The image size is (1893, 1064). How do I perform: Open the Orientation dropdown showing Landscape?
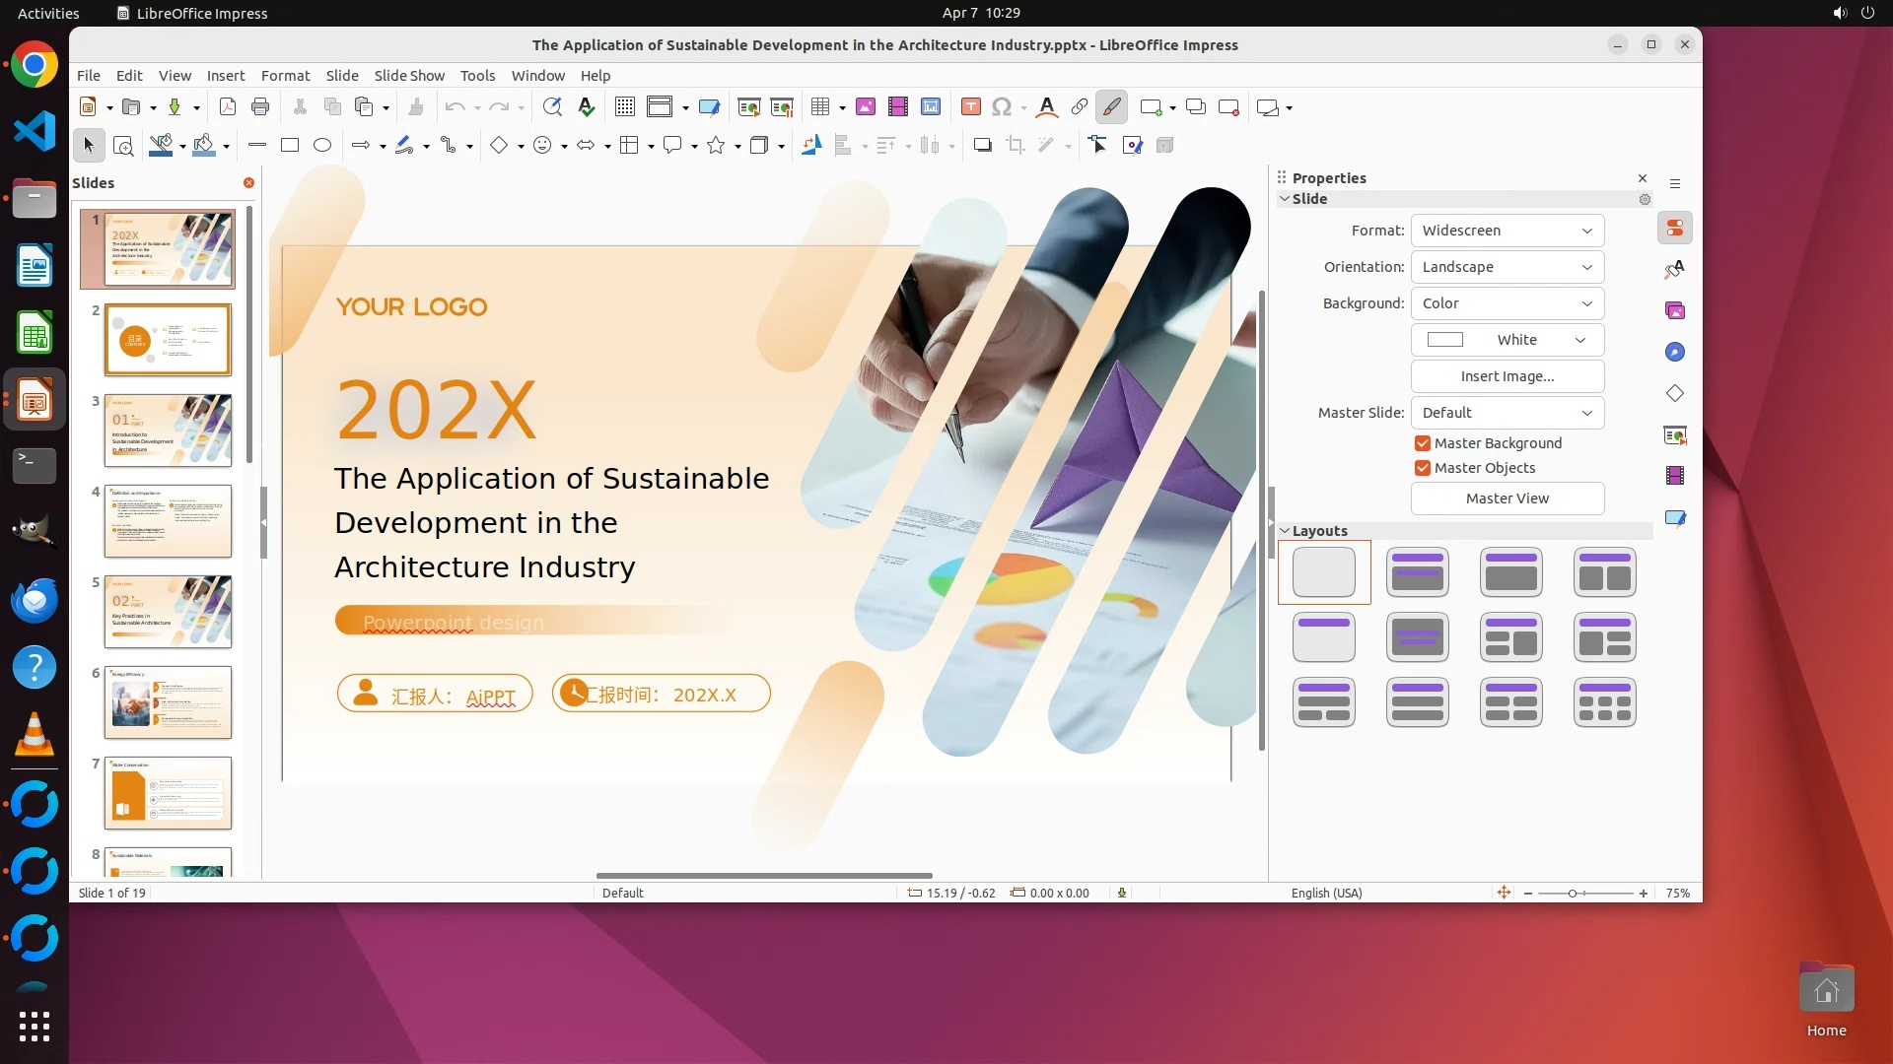pyautogui.click(x=1507, y=267)
